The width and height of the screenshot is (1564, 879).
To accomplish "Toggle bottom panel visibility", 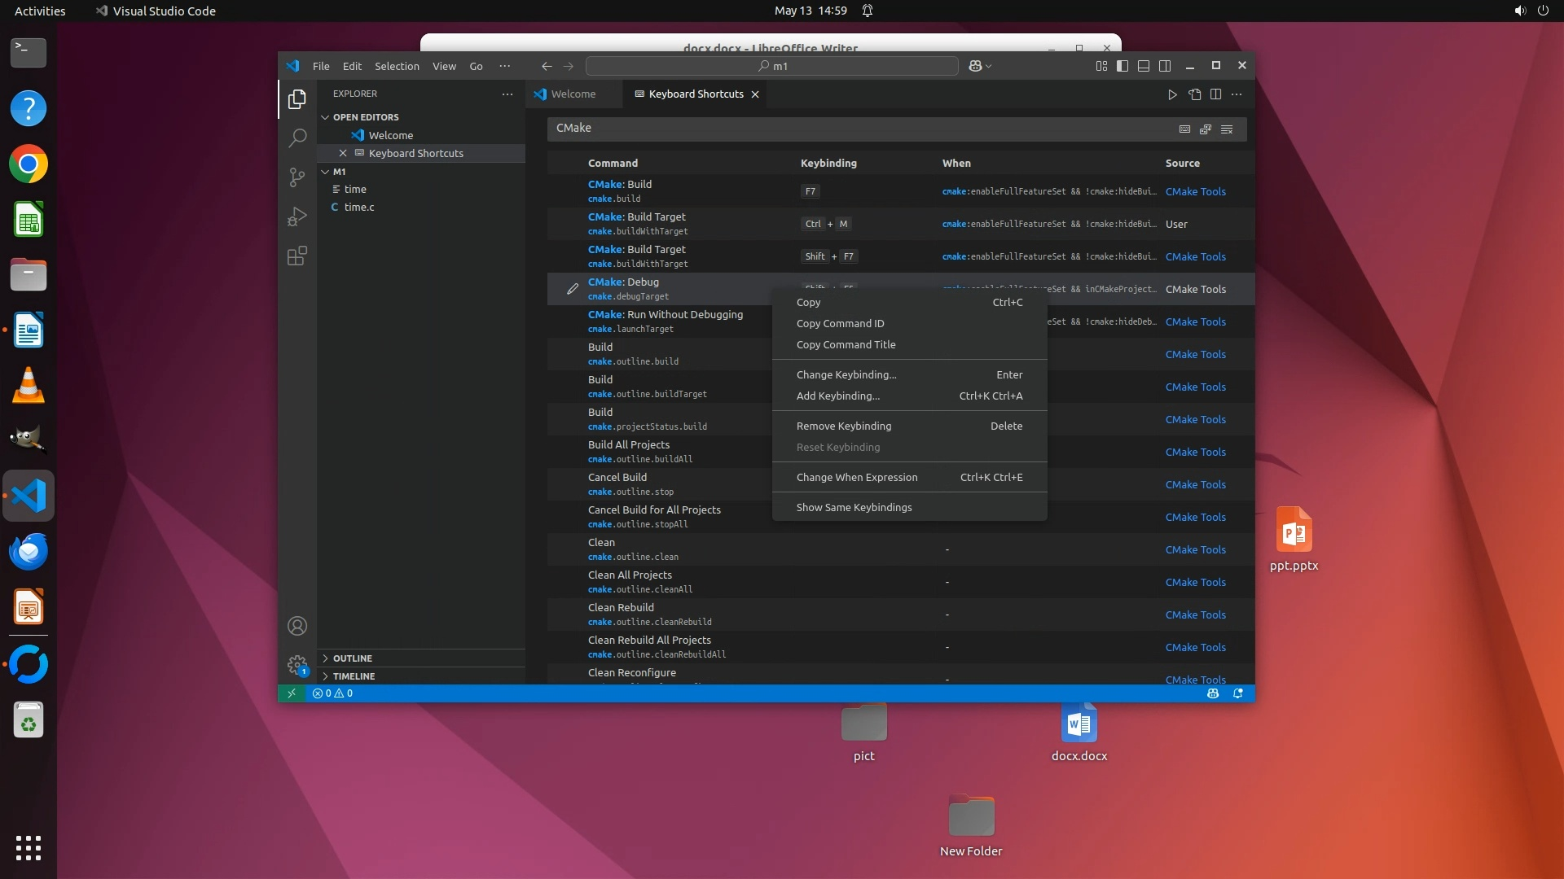I will tap(1144, 66).
